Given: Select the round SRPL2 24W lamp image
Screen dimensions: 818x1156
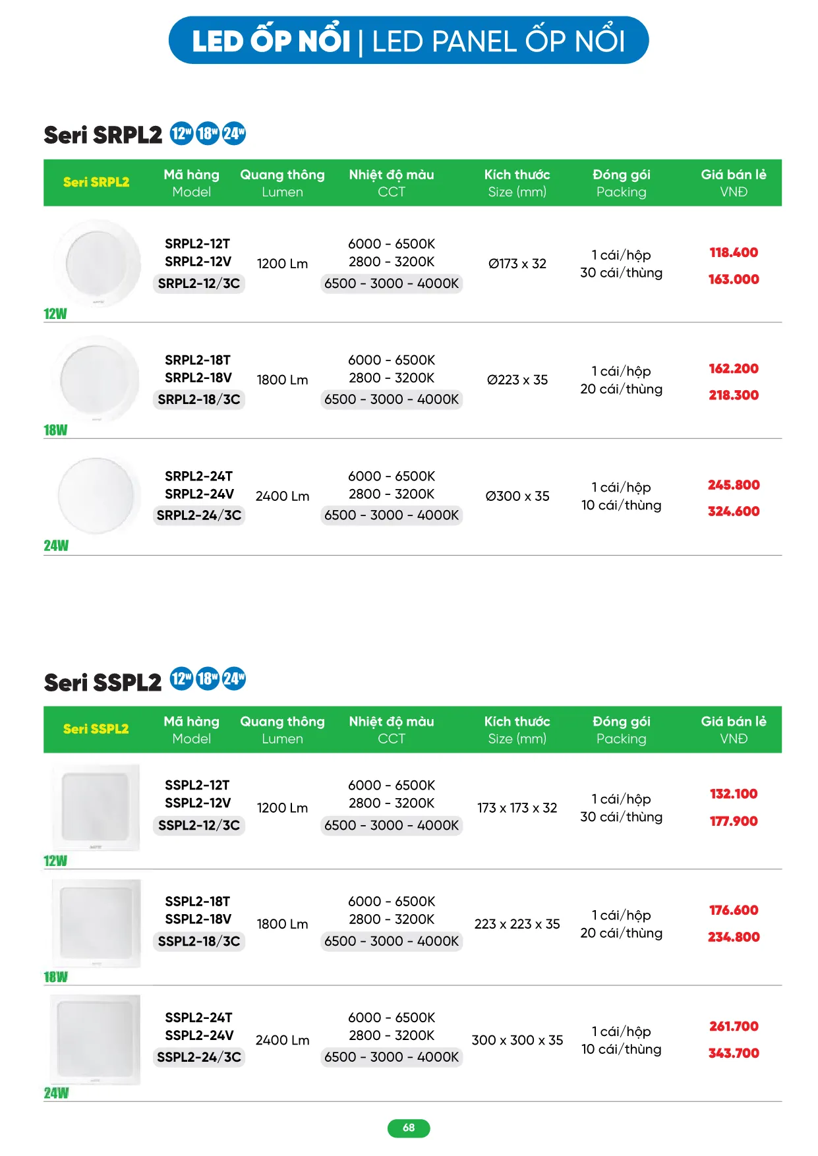Looking at the screenshot, I should (97, 495).
